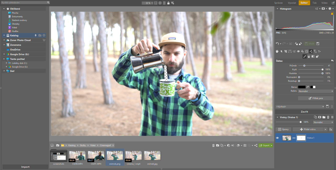336x170 pixels.
Task: Click the Import button
Action: point(25,167)
